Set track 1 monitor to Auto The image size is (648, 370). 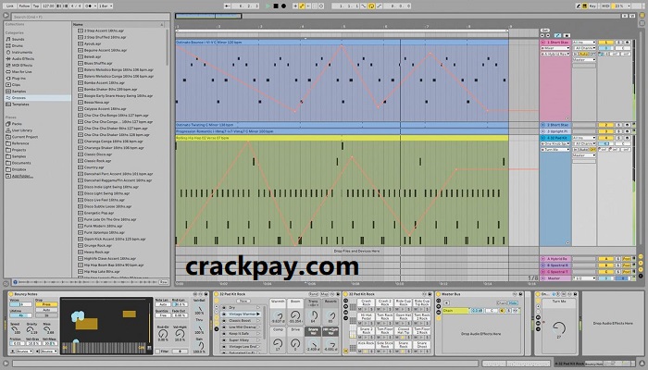[584, 54]
